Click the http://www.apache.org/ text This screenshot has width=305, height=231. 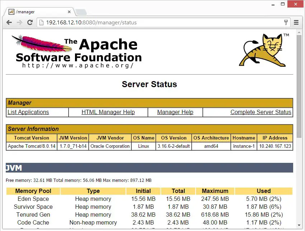coord(78,65)
